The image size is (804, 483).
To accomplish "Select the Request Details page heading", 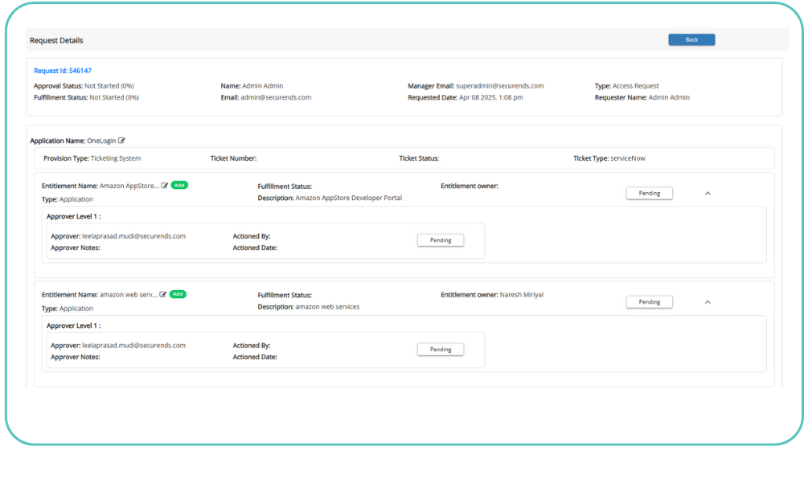I will pos(56,40).
